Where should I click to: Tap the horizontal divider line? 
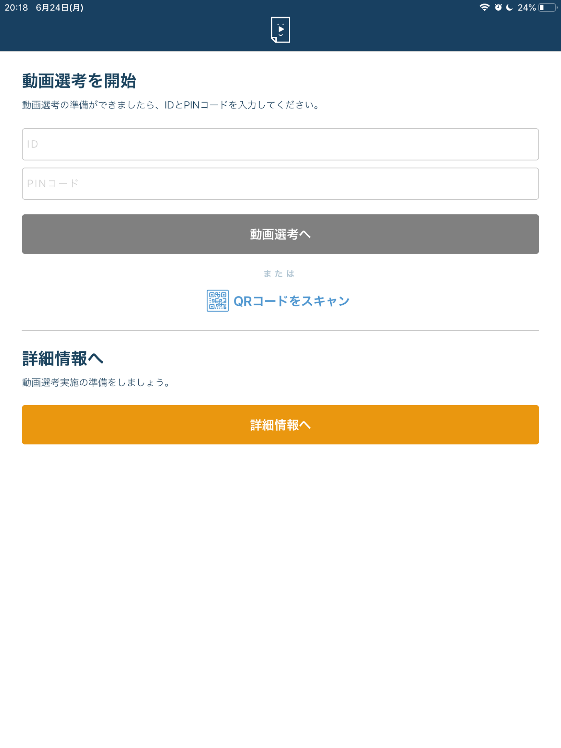[x=280, y=331]
